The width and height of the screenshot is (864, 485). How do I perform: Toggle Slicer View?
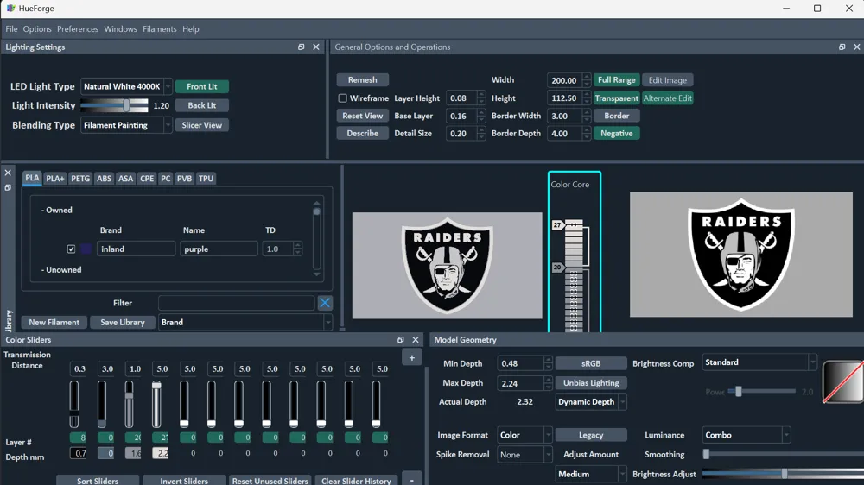[201, 125]
